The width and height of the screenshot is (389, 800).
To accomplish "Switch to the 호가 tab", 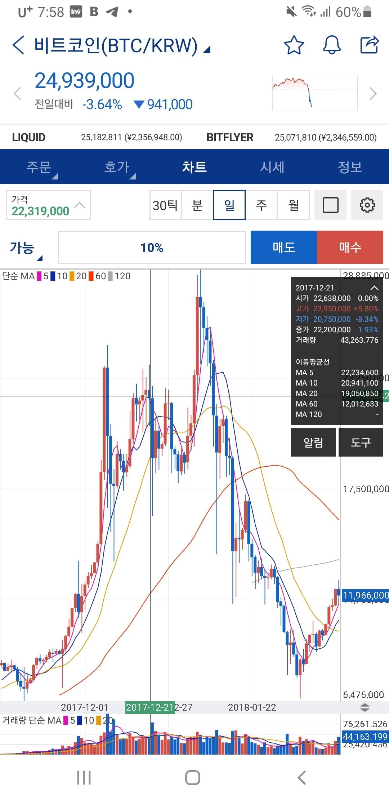I will pos(117,167).
